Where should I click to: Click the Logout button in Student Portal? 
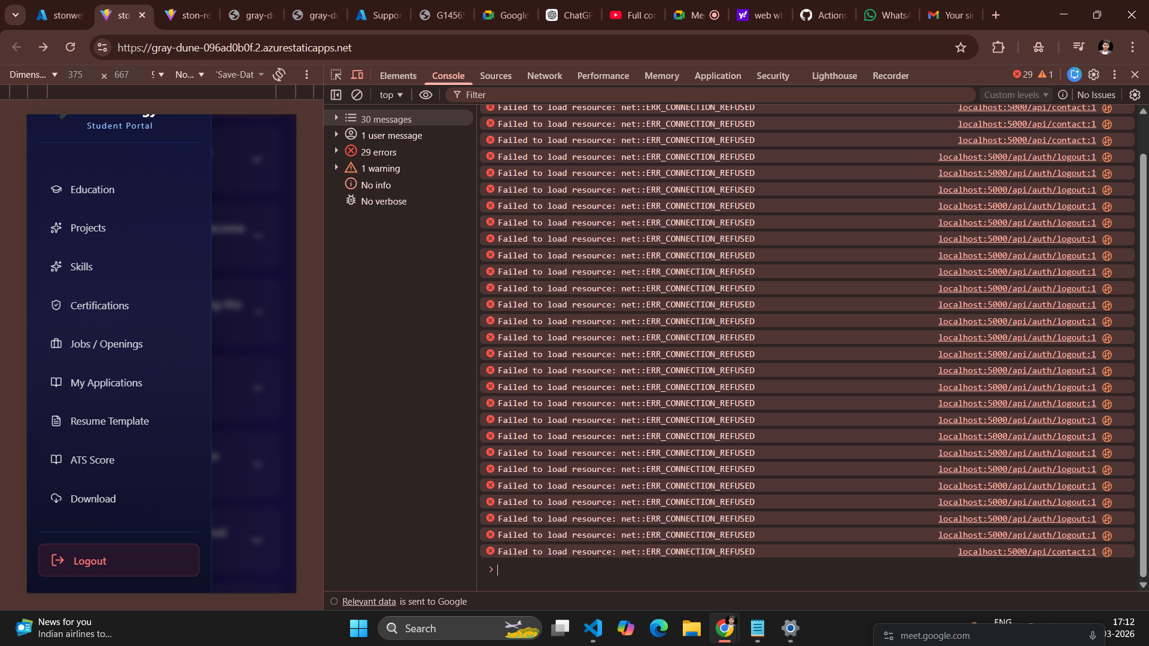click(118, 560)
